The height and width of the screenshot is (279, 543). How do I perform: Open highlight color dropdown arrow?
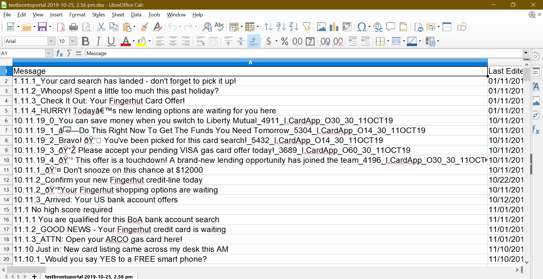tap(149, 41)
